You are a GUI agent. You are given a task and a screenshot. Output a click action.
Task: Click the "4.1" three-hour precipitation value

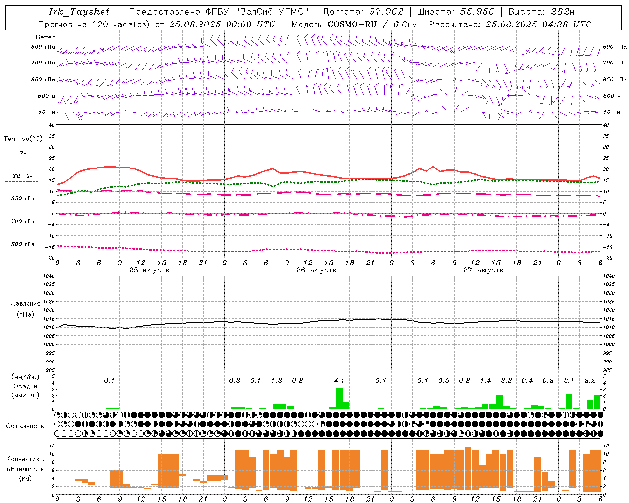(x=339, y=380)
